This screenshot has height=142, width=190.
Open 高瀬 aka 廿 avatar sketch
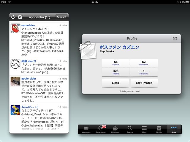[x=15, y=64]
